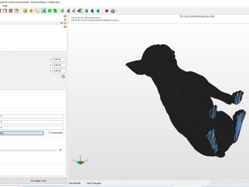Image resolution: width=249 pixels, height=187 pixels.
Task: Click the second 0.00 mm input field
Action: [59, 65]
